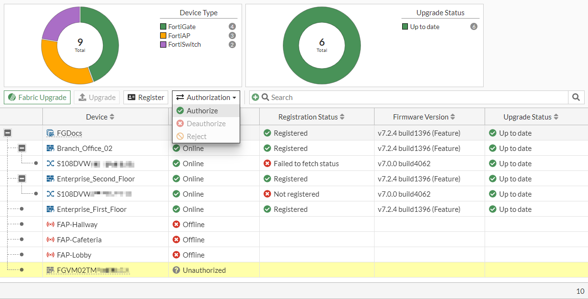The image size is (588, 299).
Task: Click the FAP-Lobby access point icon
Action: tap(51, 255)
